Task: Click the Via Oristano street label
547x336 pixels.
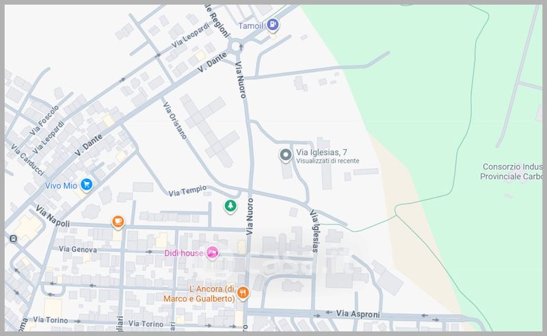Action: click(175, 121)
